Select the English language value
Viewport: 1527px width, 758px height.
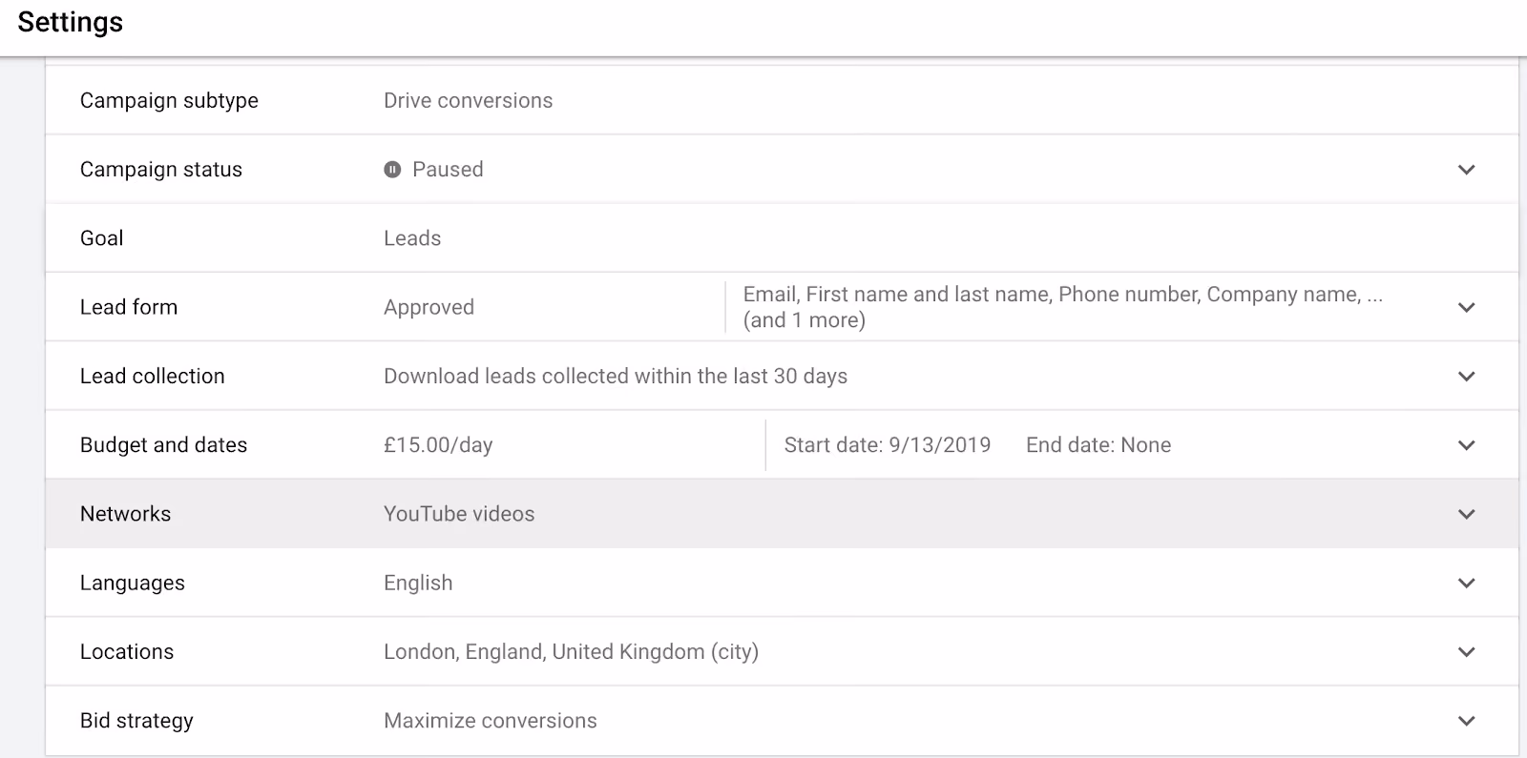point(418,584)
